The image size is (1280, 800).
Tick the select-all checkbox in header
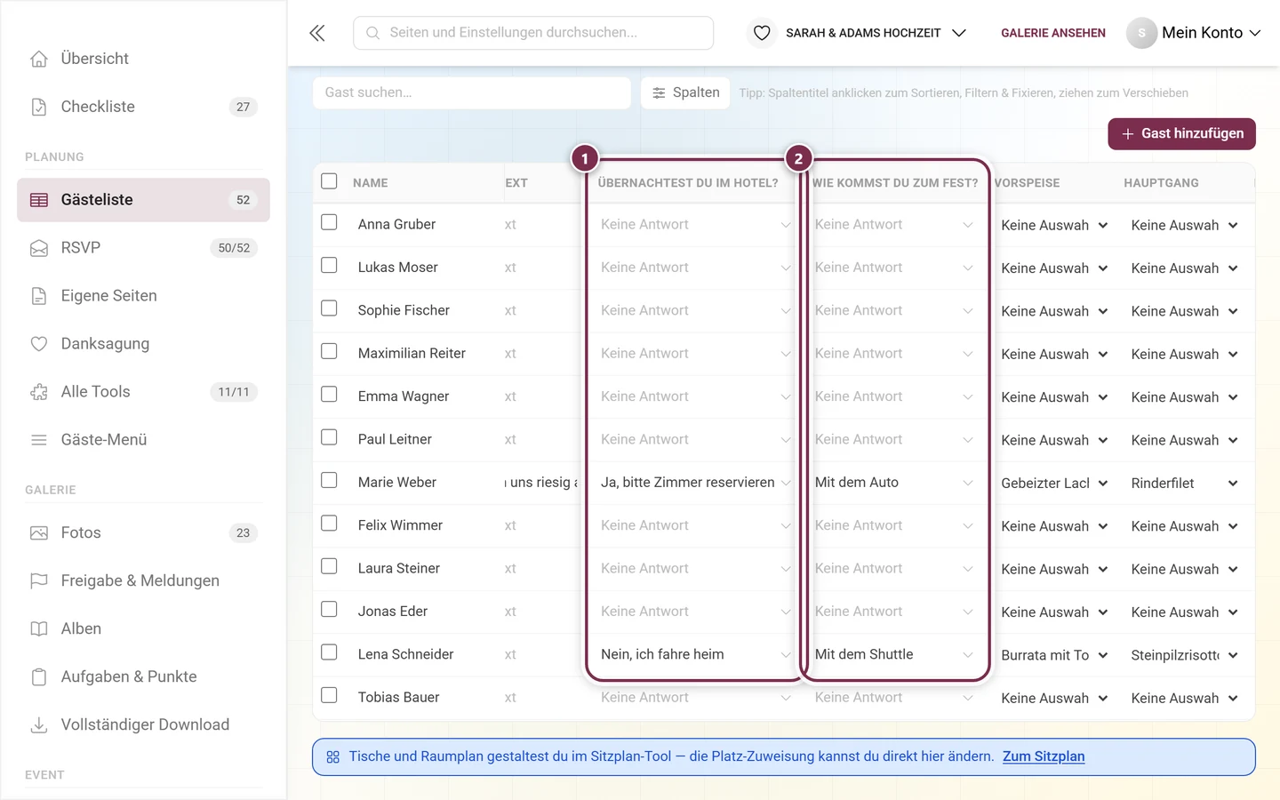(x=329, y=181)
